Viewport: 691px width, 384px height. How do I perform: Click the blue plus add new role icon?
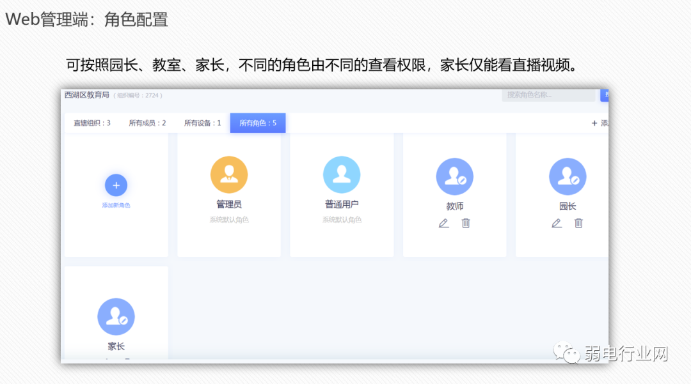[116, 185]
